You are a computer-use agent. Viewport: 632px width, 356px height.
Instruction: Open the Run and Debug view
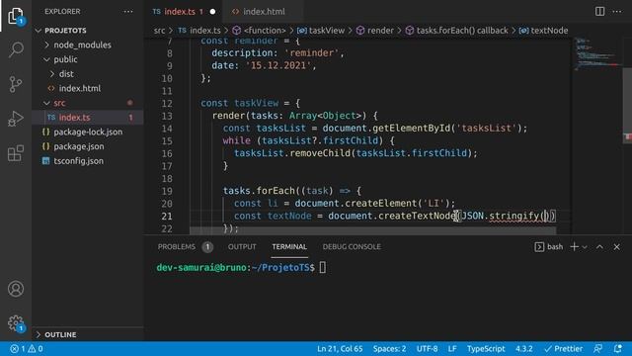pos(16,119)
